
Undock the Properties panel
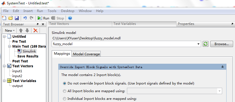(232, 24)
